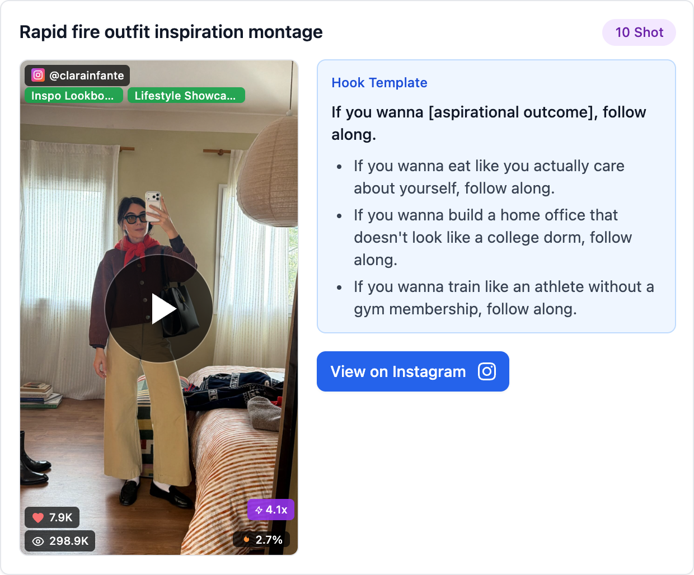
Task: Click the 10 Shot badge
Action: (x=639, y=32)
